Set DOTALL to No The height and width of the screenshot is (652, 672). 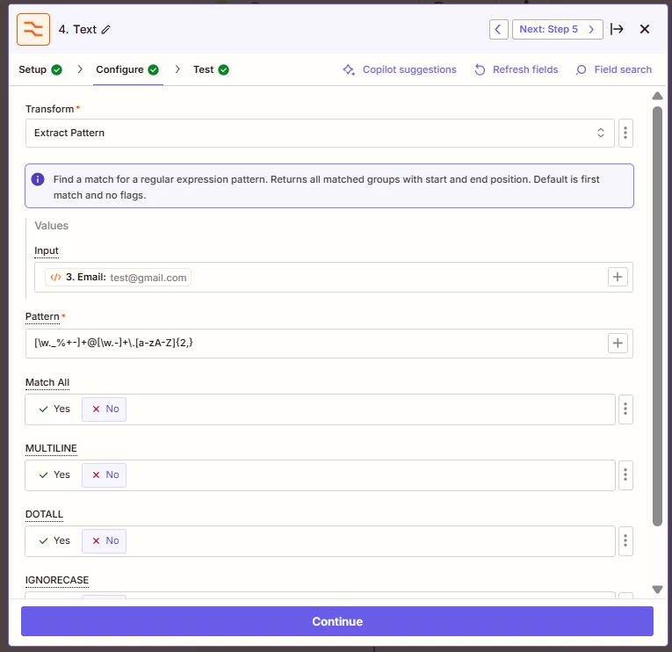[105, 541]
